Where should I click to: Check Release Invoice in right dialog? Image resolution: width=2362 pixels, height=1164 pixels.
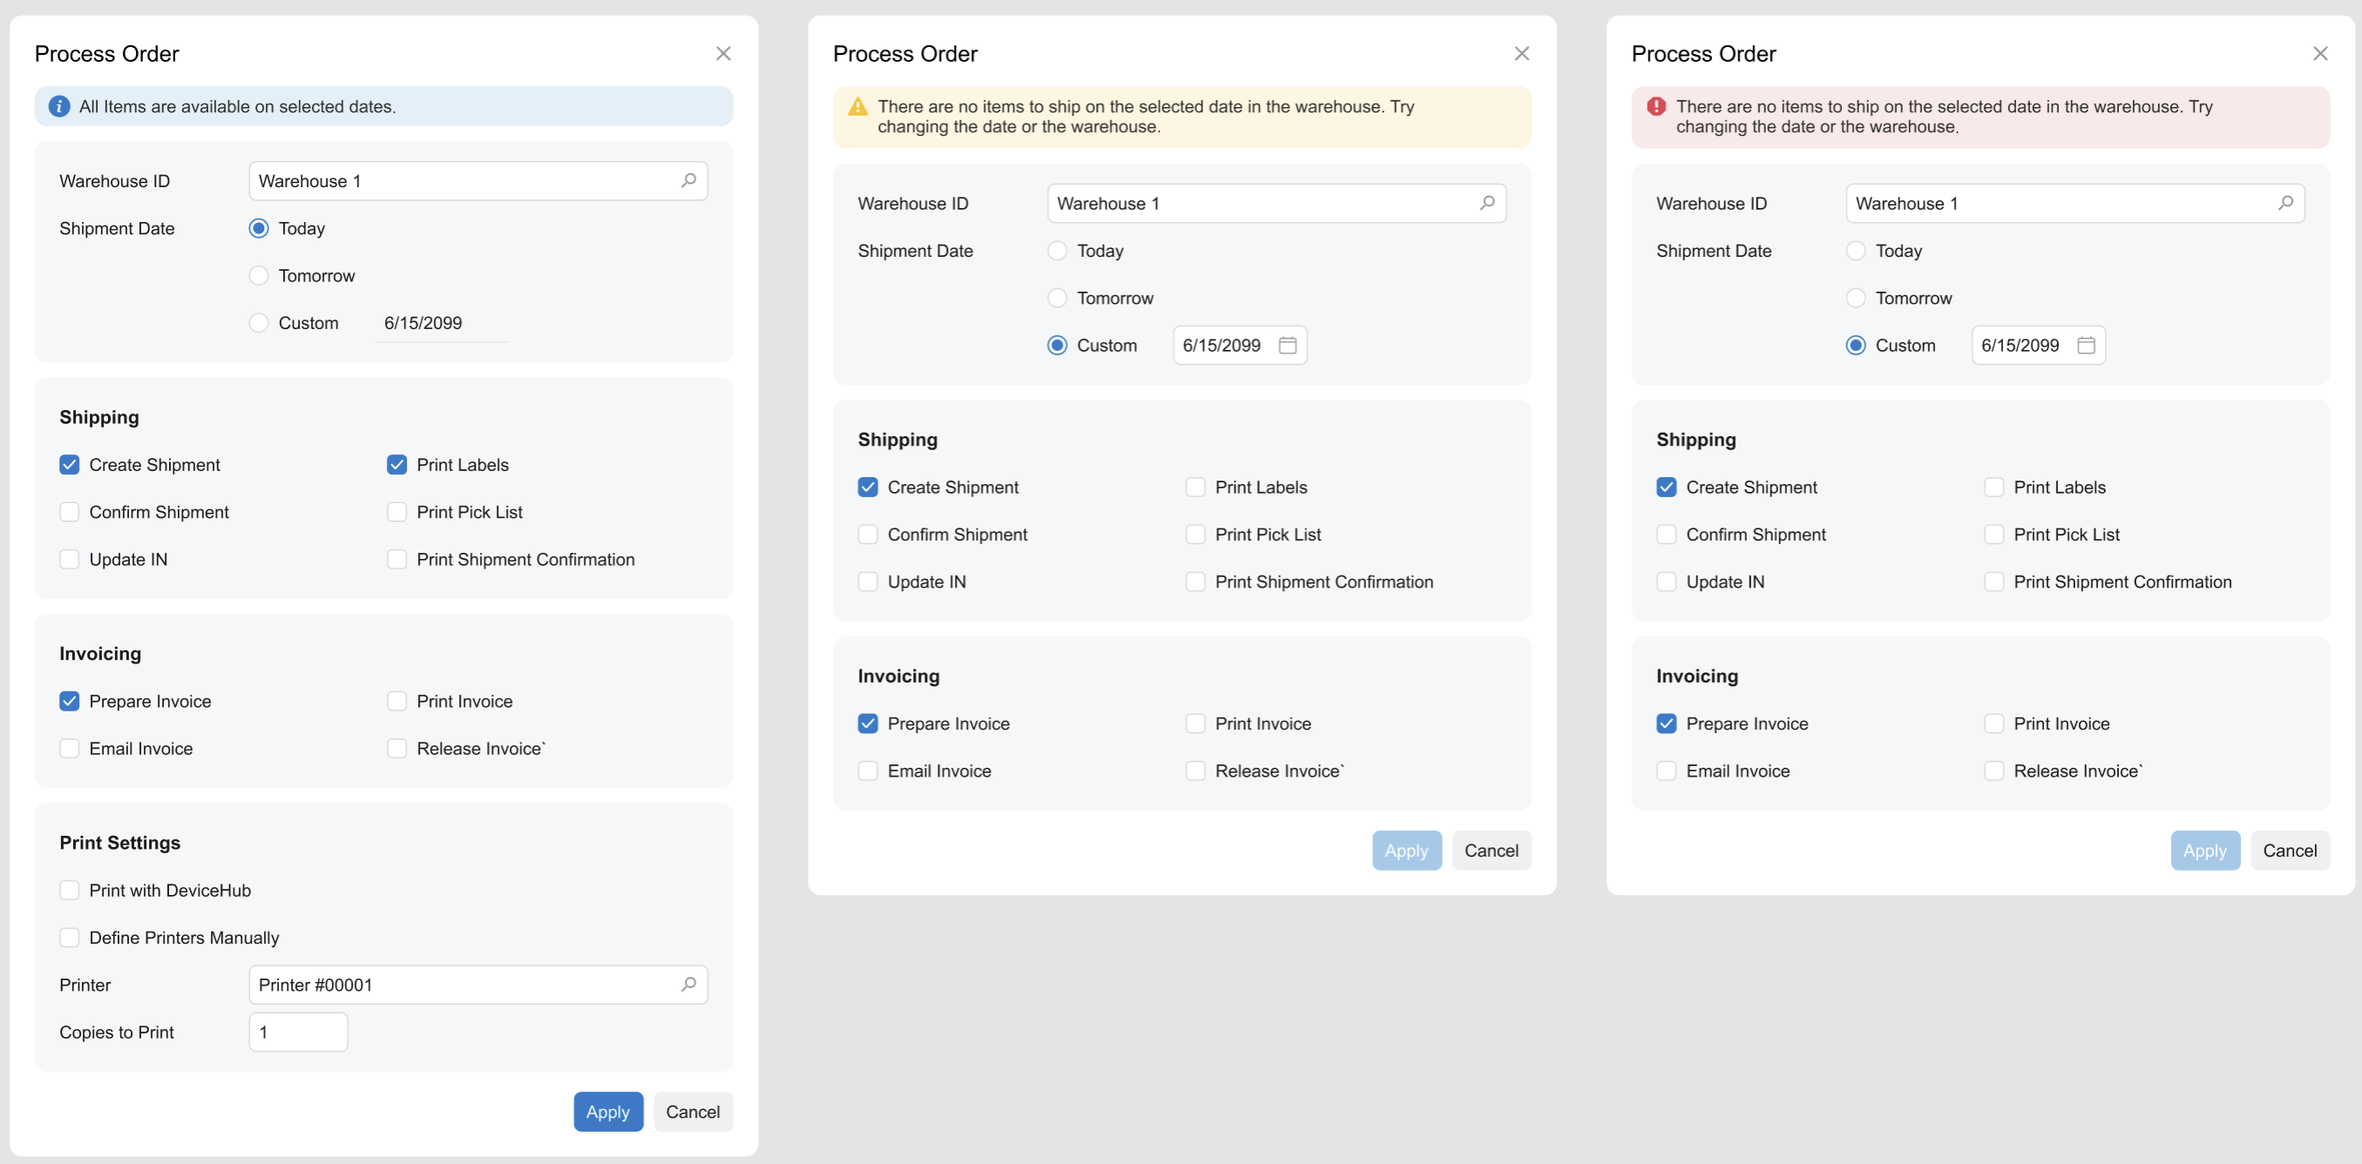point(1993,770)
